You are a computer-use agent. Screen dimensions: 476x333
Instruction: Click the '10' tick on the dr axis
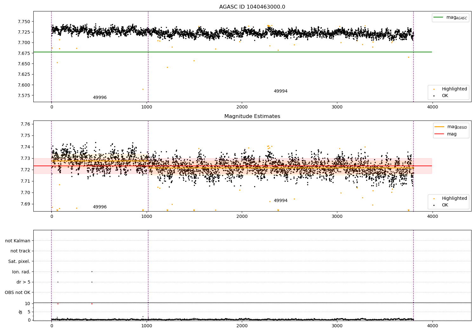tap(28, 304)
